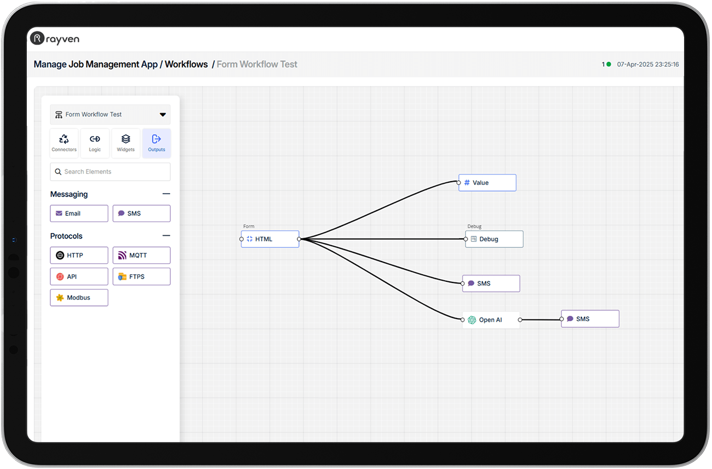Select the SMS element in Messaging panel

coord(141,213)
